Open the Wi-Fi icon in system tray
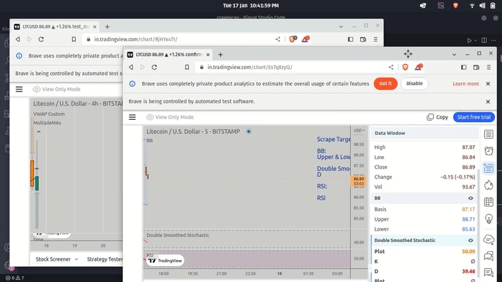This screenshot has height=282, width=502. 472,6
